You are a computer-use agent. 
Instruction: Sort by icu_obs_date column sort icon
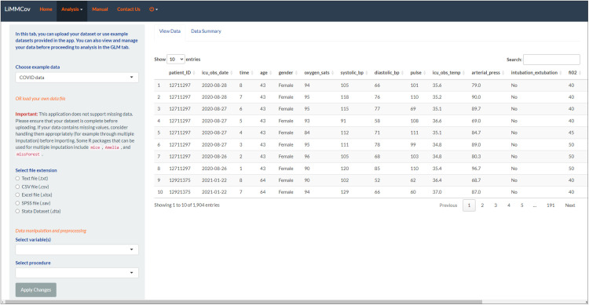[232, 73]
